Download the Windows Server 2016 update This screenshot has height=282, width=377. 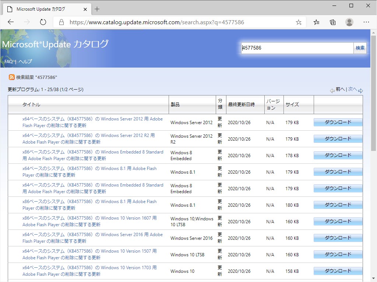[x=338, y=238]
